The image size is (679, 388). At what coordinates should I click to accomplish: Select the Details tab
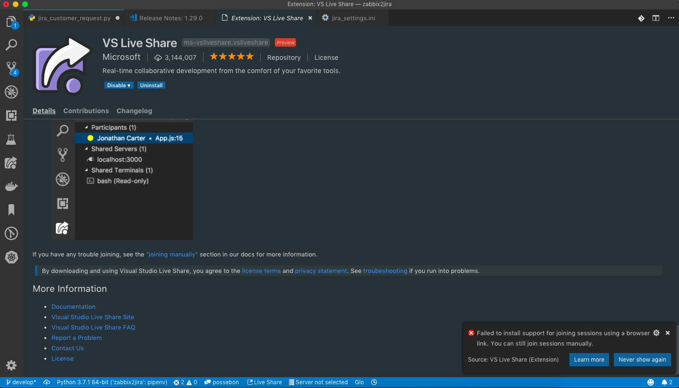coord(44,111)
